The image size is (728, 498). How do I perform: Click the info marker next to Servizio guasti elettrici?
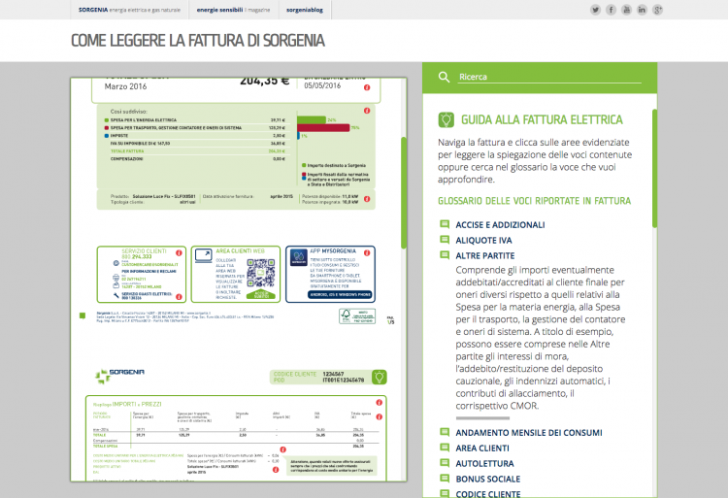(179, 297)
